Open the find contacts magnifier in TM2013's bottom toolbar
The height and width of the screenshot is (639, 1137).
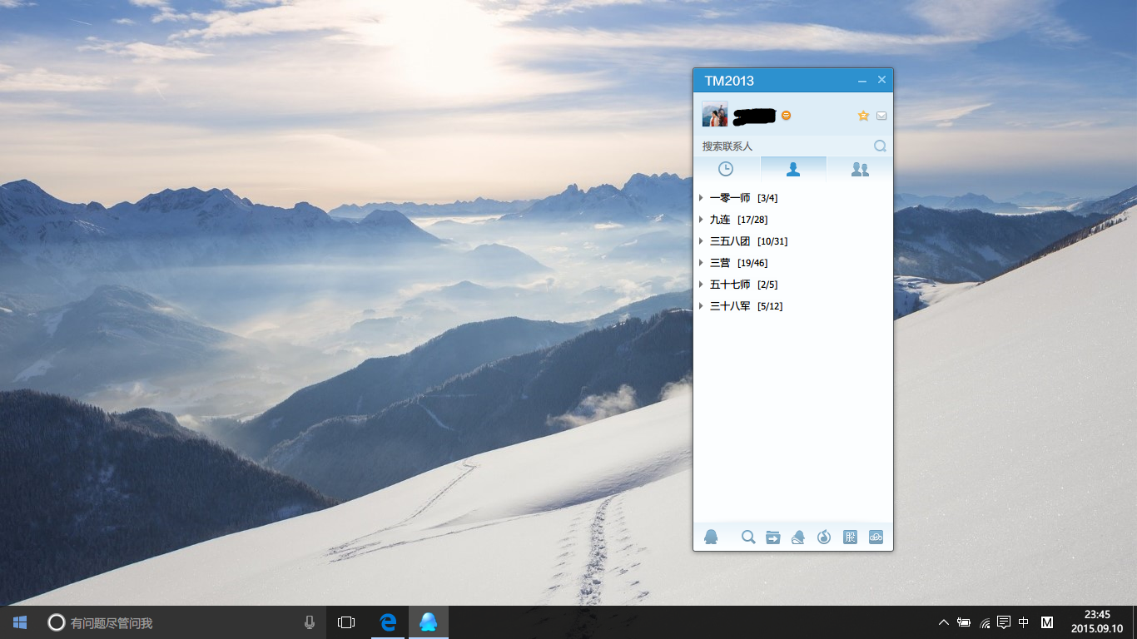click(748, 537)
